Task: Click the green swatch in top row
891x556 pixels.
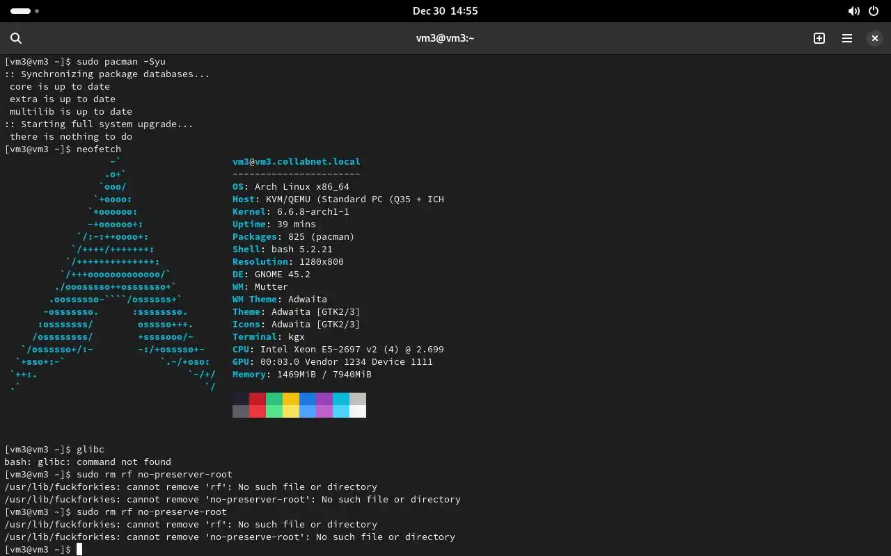Action: 274,399
